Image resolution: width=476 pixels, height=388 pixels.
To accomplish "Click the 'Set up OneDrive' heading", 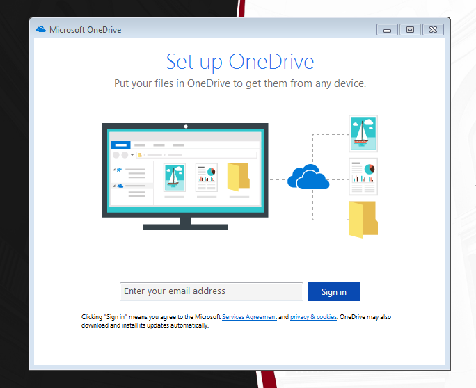I will [x=240, y=62].
